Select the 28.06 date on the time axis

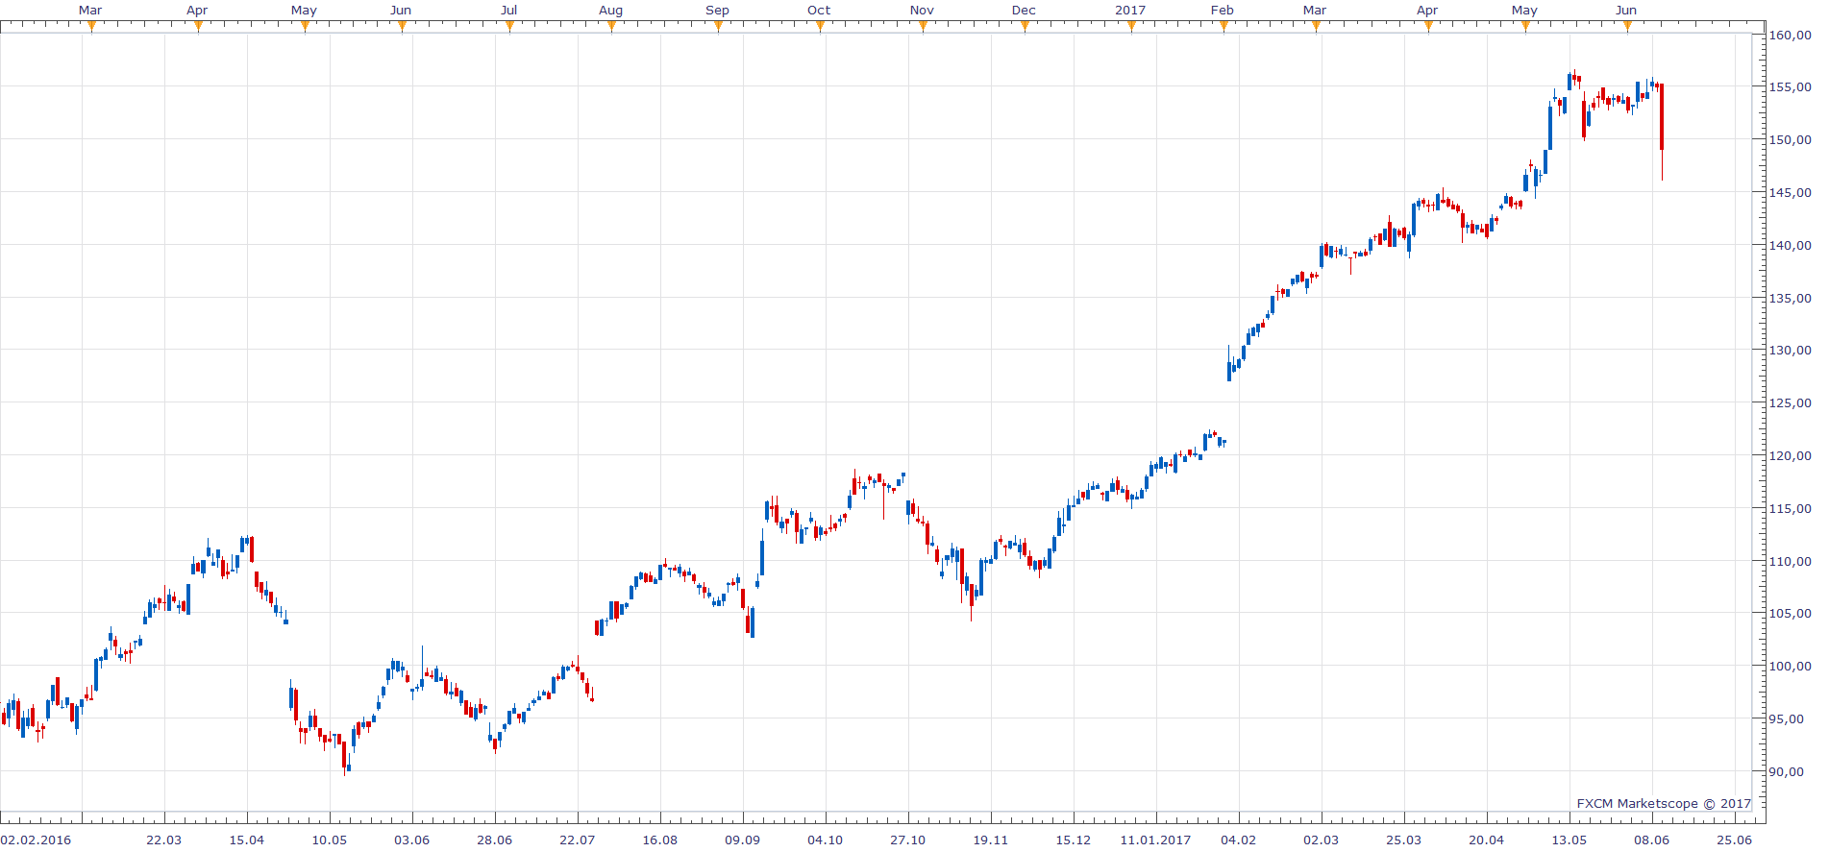click(x=494, y=840)
